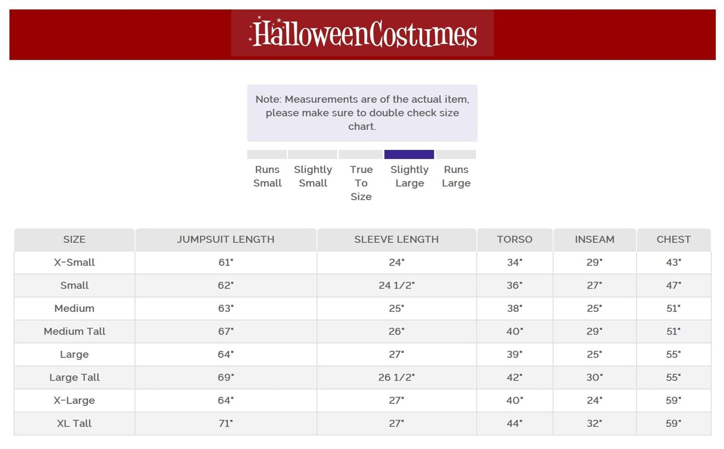Viewport: 724px width, 449px height.
Task: Select the SLEEVE LENGTH column header
Action: (x=396, y=239)
